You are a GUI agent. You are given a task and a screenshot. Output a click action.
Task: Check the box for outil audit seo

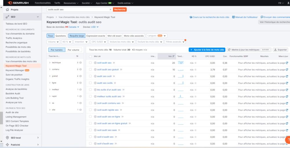tap(90, 63)
